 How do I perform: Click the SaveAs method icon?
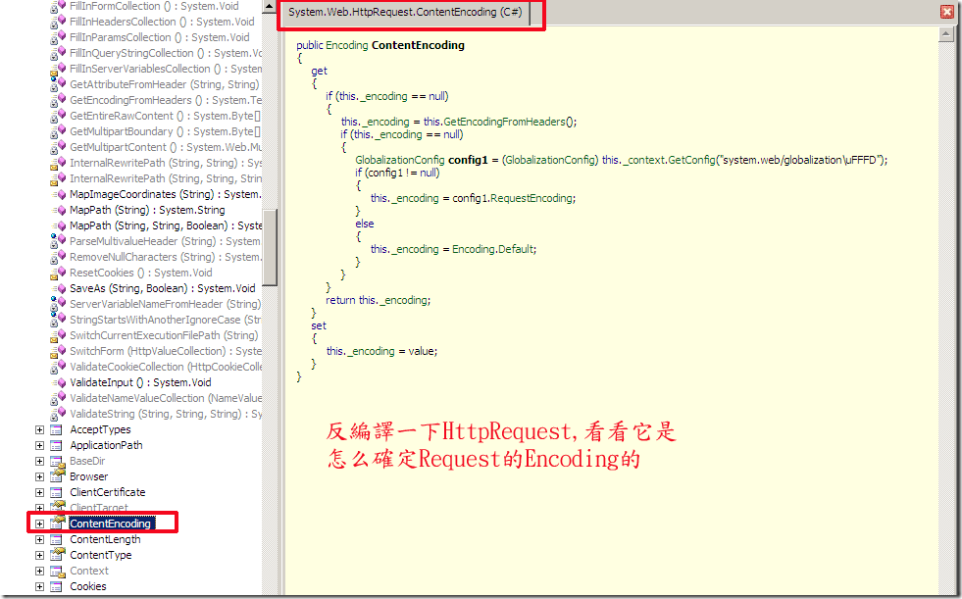click(x=58, y=288)
